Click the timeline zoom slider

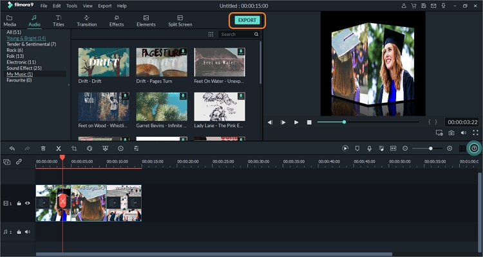[427, 148]
